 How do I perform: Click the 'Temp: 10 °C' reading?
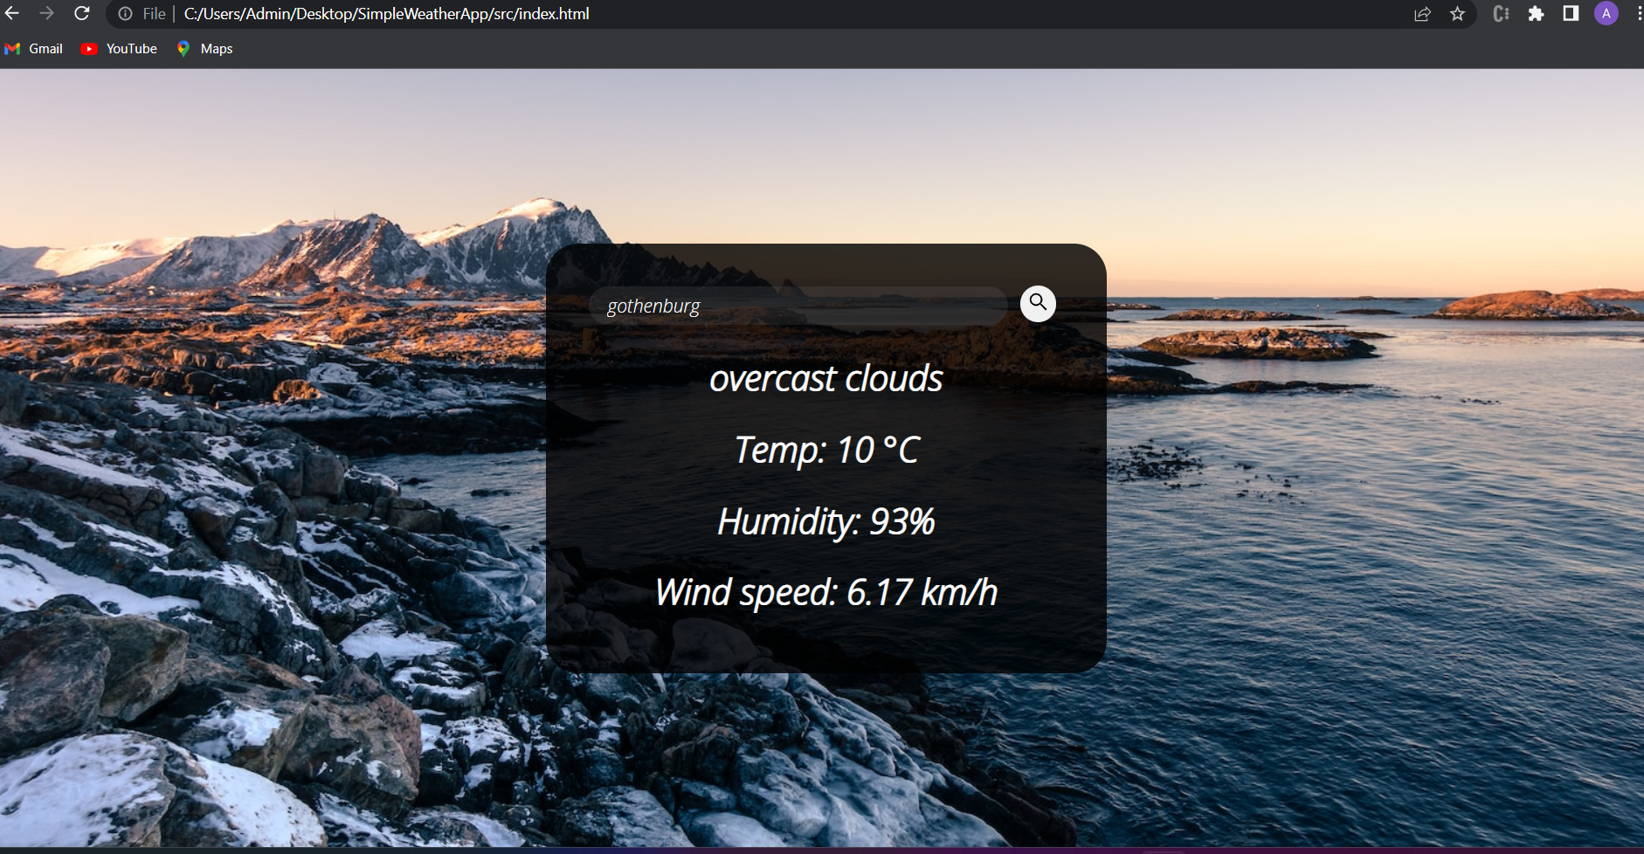click(x=826, y=451)
